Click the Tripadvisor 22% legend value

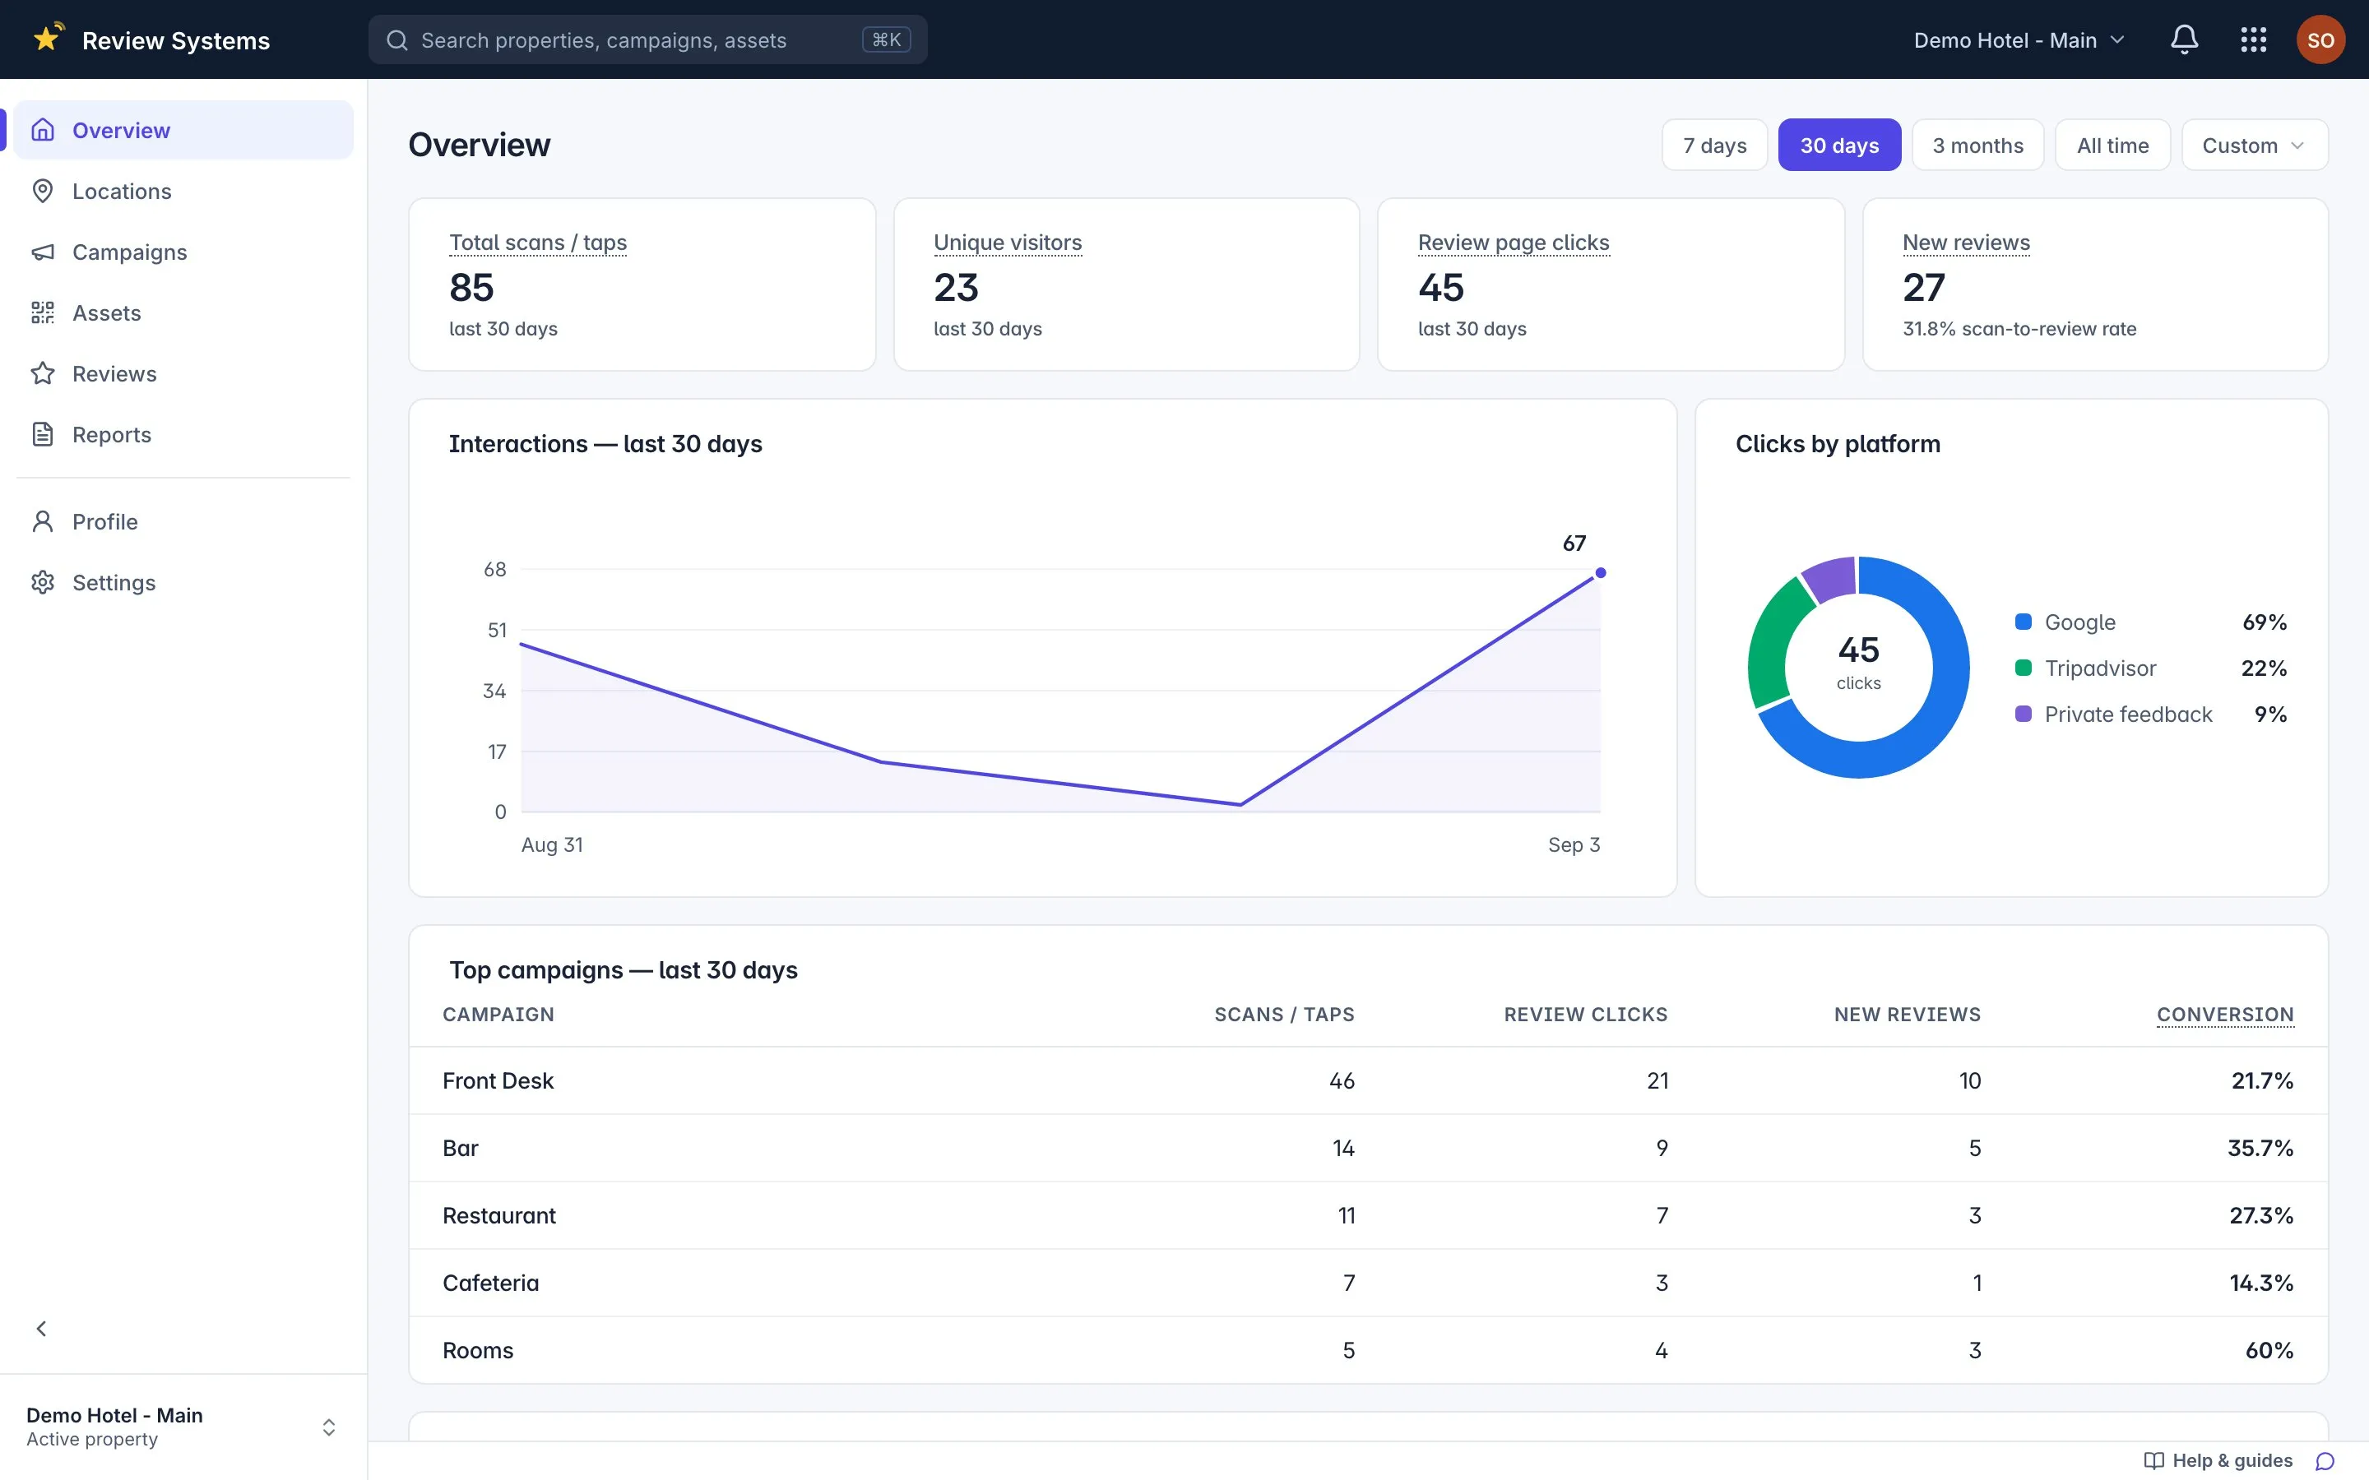coord(2263,668)
